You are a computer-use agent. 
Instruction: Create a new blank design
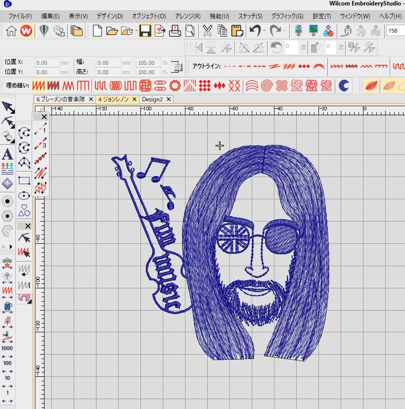(97, 31)
